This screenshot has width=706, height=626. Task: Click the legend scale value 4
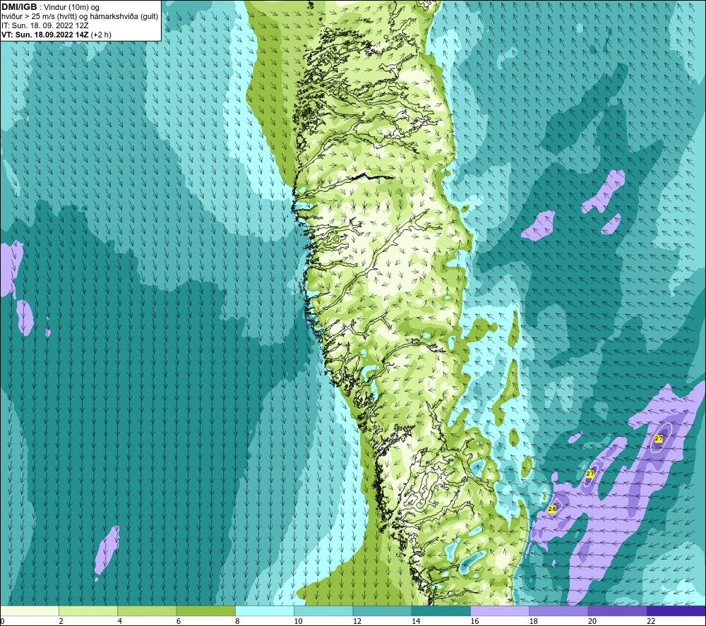120,621
